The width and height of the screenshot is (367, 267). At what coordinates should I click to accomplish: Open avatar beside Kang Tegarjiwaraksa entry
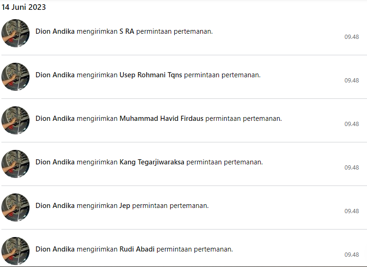coord(15,164)
